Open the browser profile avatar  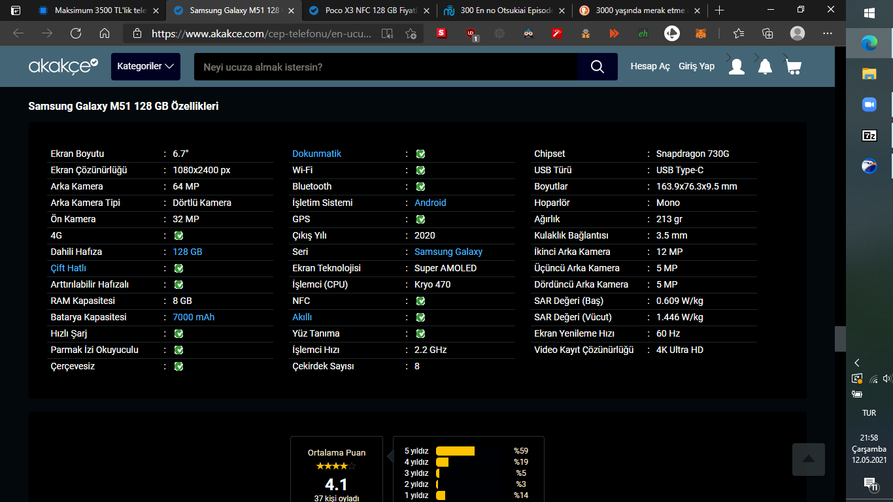tap(798, 33)
